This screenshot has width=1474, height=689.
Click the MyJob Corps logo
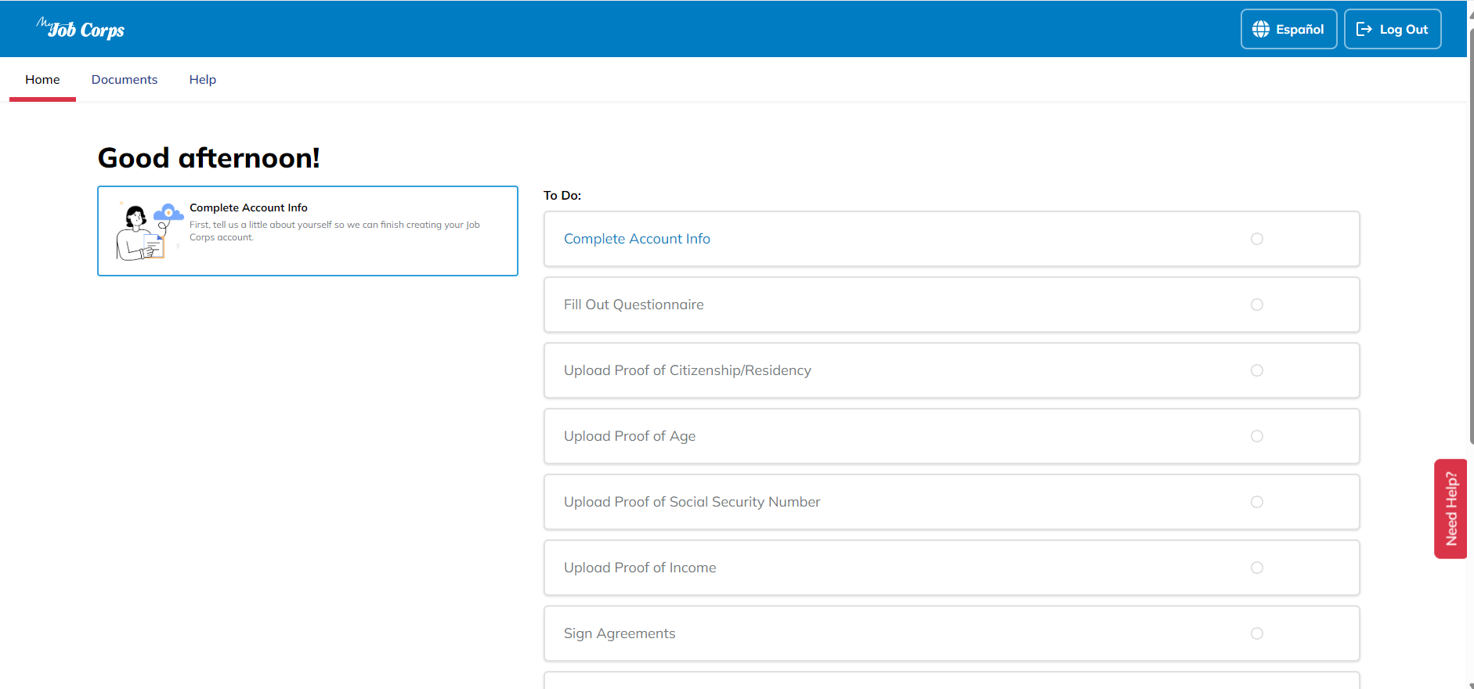pos(81,29)
